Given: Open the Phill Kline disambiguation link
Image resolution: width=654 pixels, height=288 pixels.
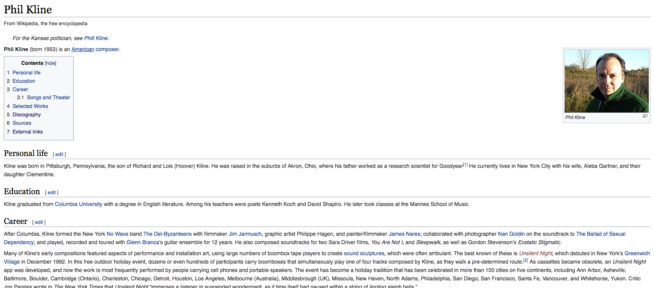Looking at the screenshot, I should (96, 38).
